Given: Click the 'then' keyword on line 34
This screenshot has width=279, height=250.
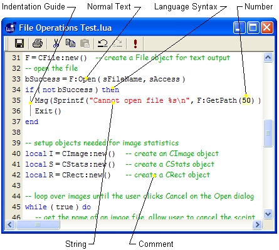Looking at the screenshot, I should click(110, 90).
